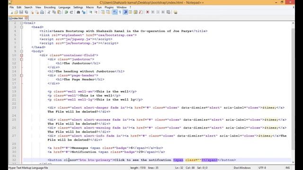Click inside 'The Jumbotron' heading on line 12
Screen dimensions: 303x170
(x=77, y=63)
